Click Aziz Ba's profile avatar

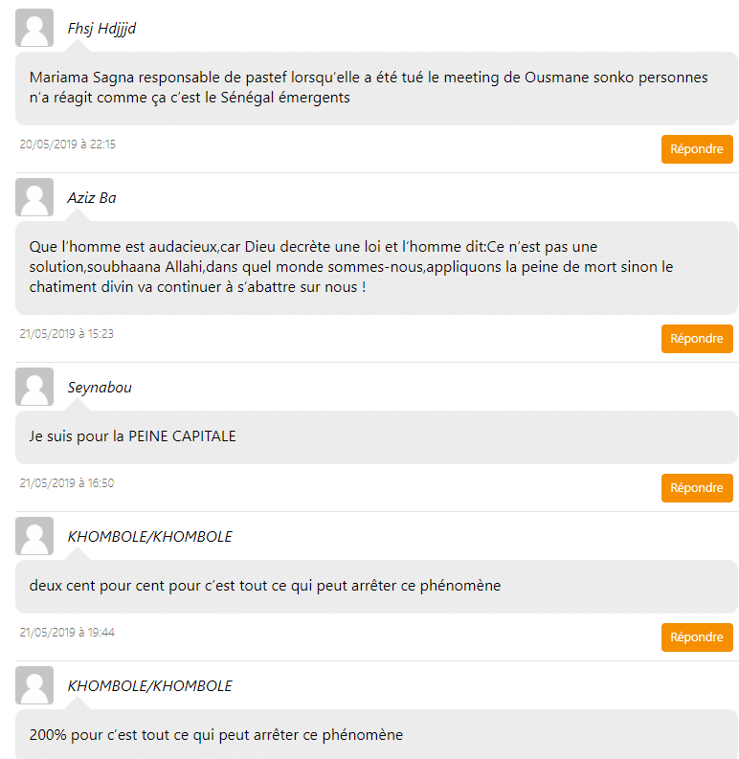[x=34, y=197]
